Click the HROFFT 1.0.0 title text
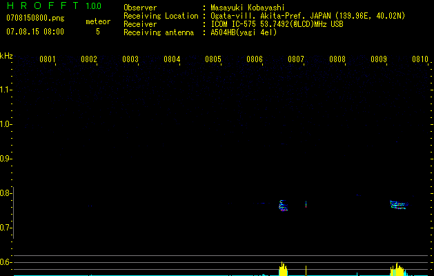434x276 pixels. click(x=54, y=6)
